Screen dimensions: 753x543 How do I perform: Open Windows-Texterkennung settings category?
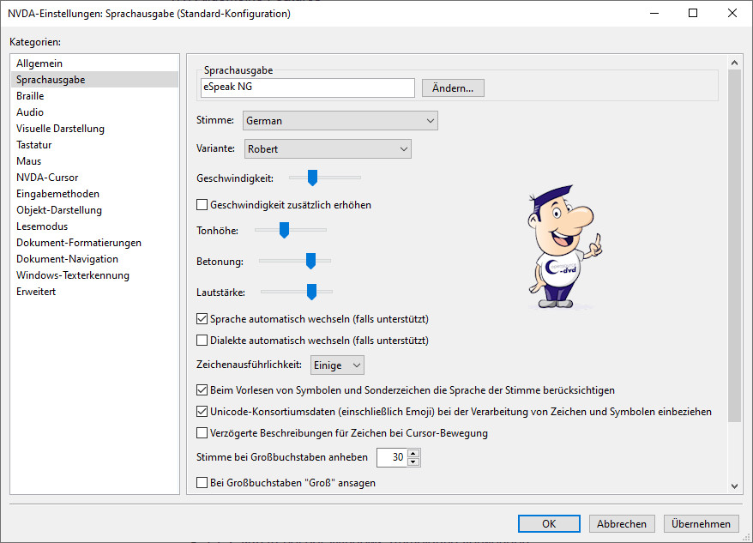[x=73, y=275]
